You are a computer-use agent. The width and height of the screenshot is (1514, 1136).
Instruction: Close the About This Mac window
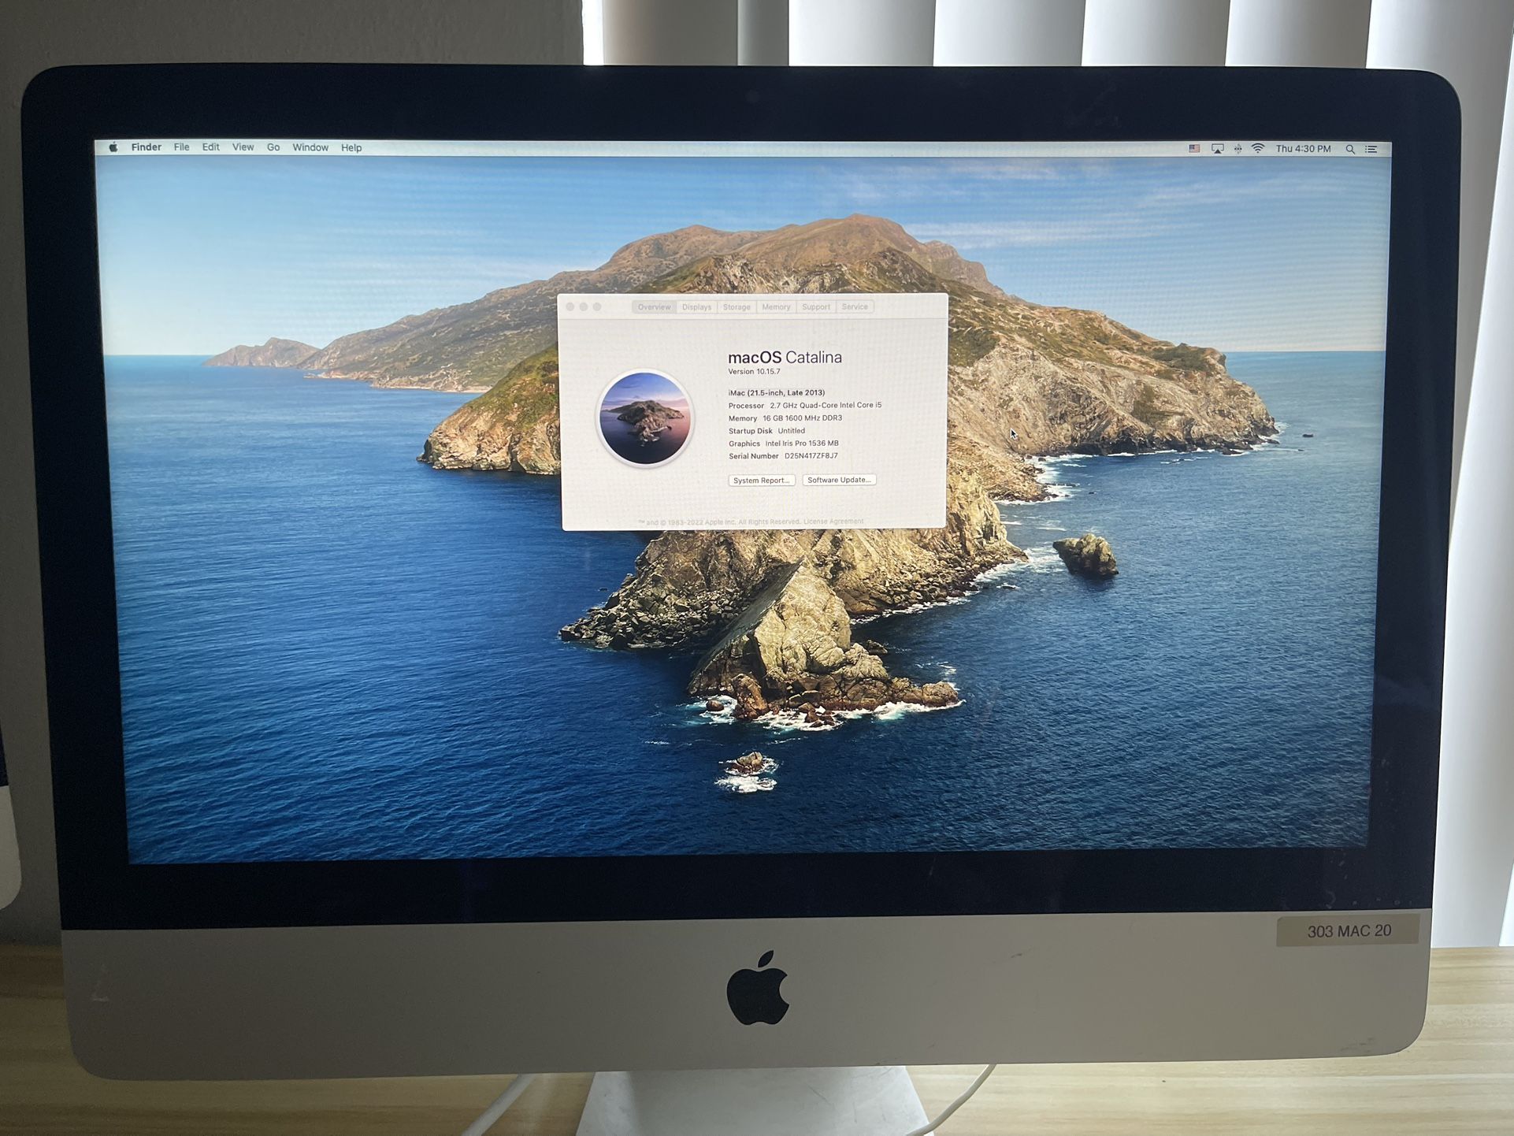[x=570, y=306]
